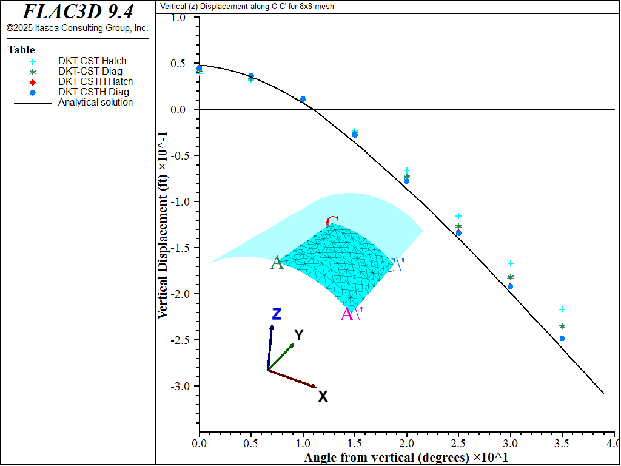Click the 'Table' legend heading

[x=21, y=50]
